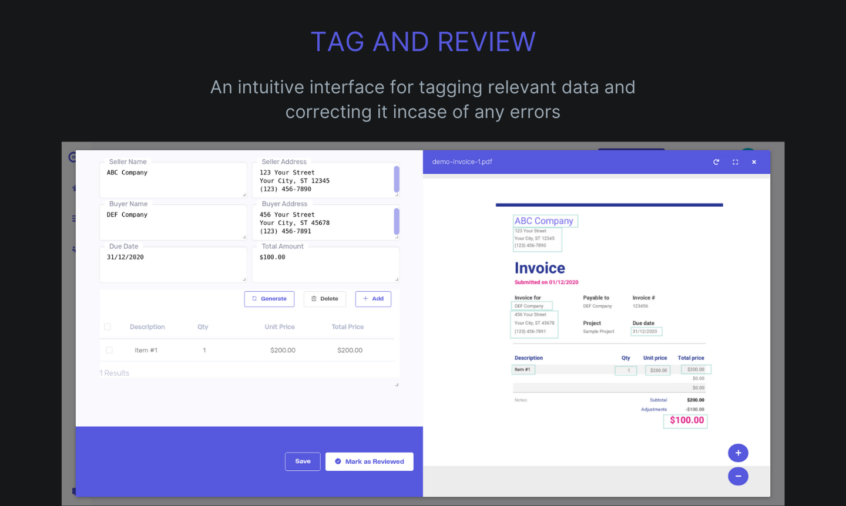Click the Total Price column header
Viewport: 846px width, 506px height.
[x=348, y=327]
